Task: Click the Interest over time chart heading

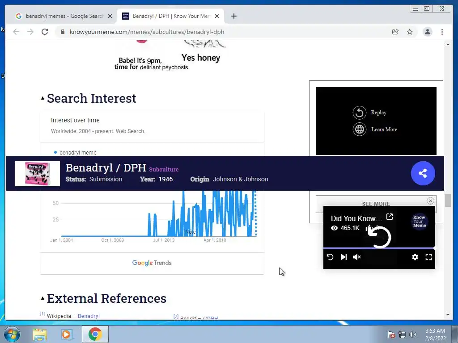Action: pyautogui.click(x=75, y=120)
